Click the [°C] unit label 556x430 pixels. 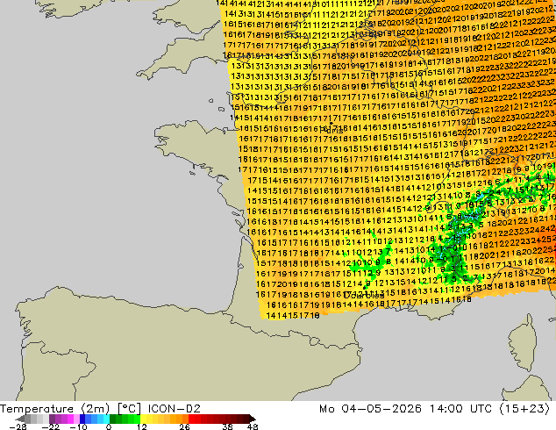point(129,409)
